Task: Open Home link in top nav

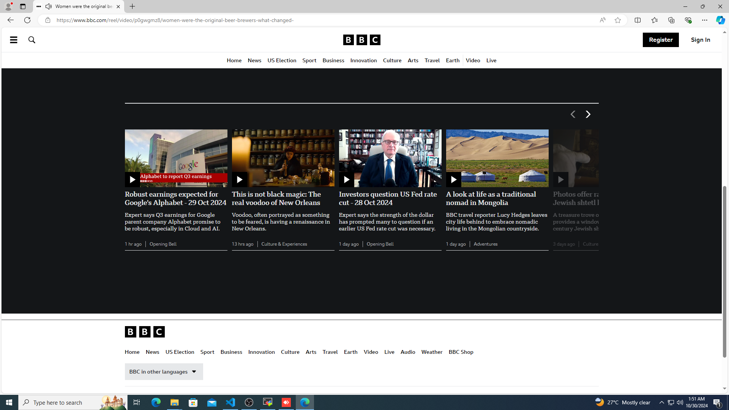Action: (x=234, y=61)
